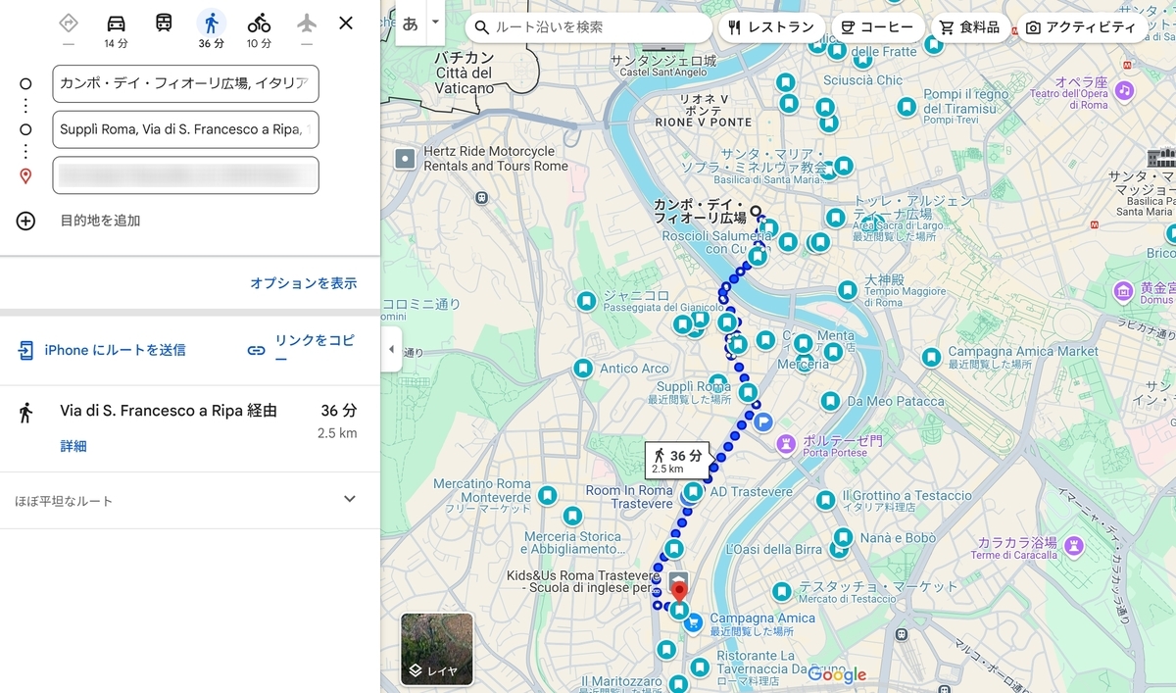Open the Pompi il regno del Tiramisù marker
1176x693 pixels.
pyautogui.click(x=907, y=106)
